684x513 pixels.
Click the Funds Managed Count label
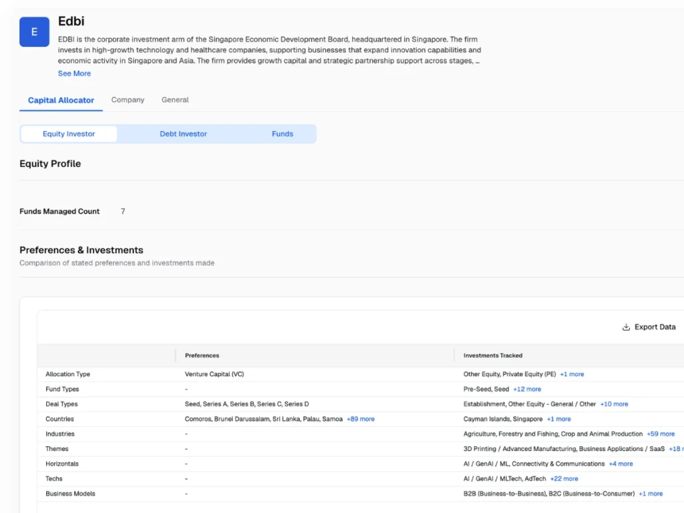click(59, 211)
